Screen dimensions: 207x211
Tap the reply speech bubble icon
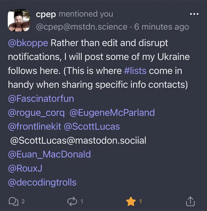(13, 201)
